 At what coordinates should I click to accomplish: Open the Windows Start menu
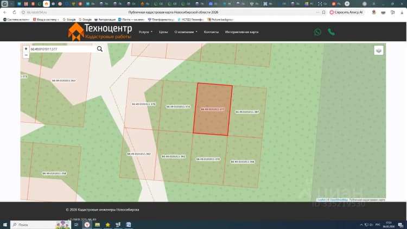pos(5,225)
